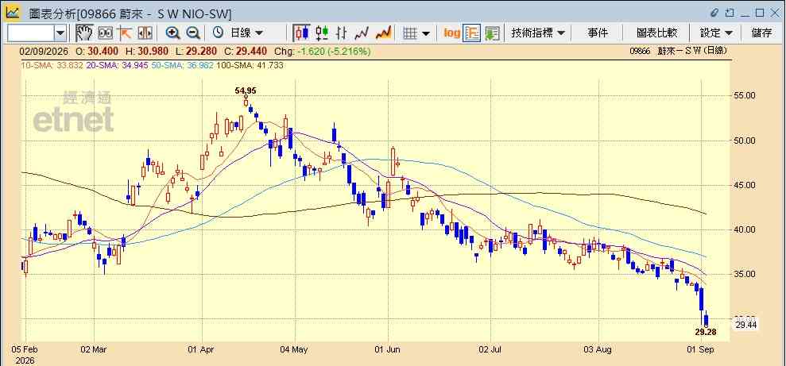Click the binoculars view icon
Image resolution: width=786 pixels, height=366 pixels.
click(x=105, y=33)
